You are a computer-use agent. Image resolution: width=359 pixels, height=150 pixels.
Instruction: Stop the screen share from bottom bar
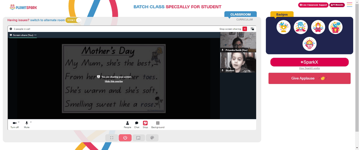145,125
